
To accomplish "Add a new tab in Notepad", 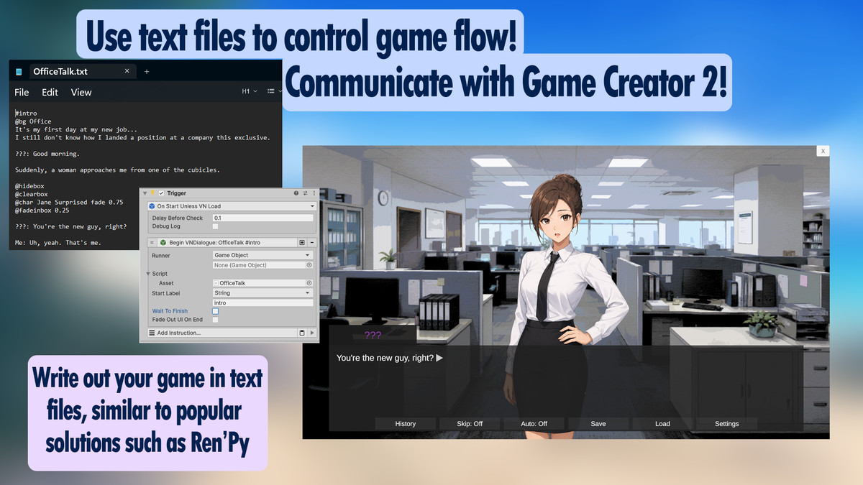I will 147,71.
